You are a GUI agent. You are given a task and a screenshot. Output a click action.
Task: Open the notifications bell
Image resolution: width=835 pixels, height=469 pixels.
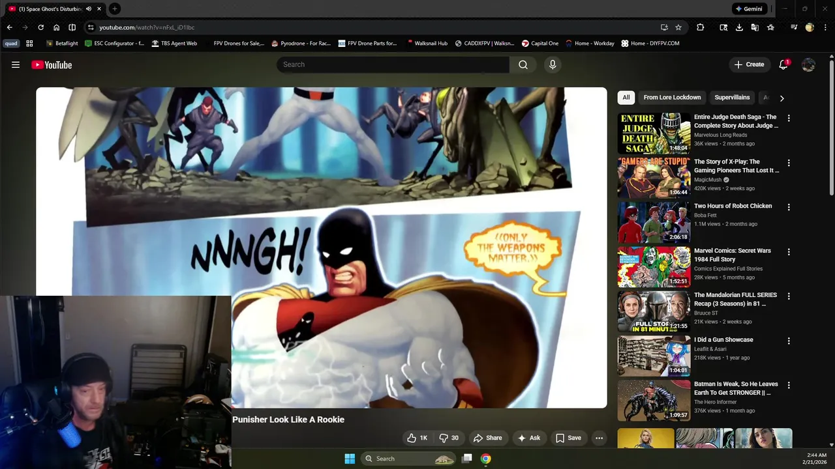click(x=783, y=64)
